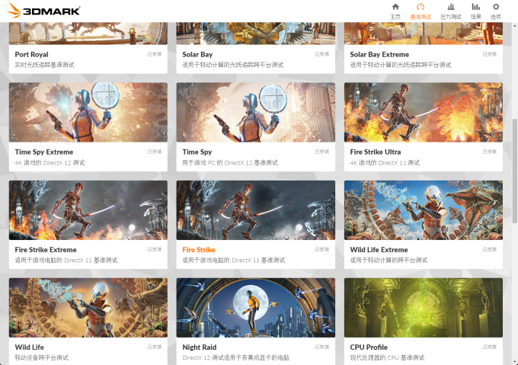Open the Fire Strike Extreme thumbnail image
The height and width of the screenshot is (365, 518).
pos(88,210)
